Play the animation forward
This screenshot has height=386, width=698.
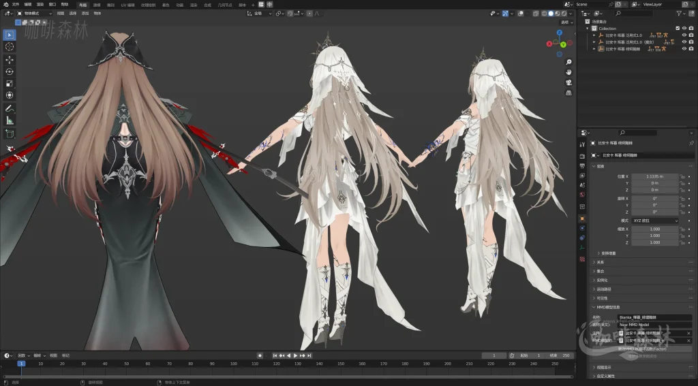(x=295, y=356)
